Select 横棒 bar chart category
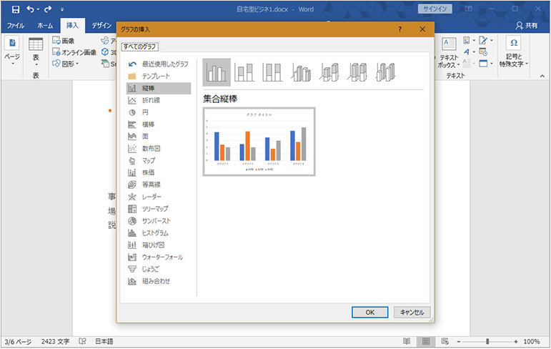551x349 pixels. [159, 124]
